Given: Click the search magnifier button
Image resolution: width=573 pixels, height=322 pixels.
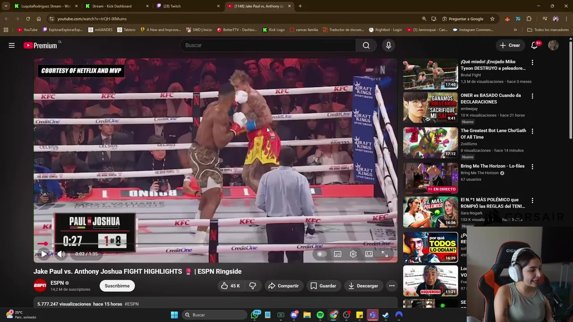Looking at the screenshot, I should click(x=366, y=45).
